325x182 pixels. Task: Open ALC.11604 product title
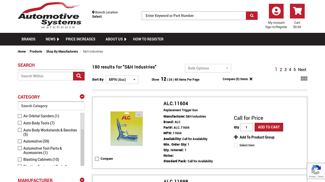(x=176, y=104)
